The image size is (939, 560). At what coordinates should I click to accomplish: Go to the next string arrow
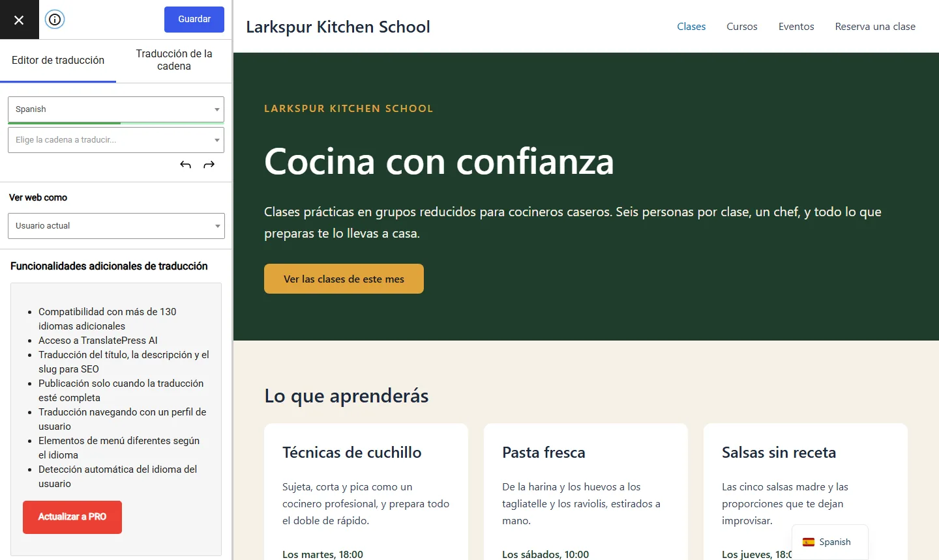point(209,165)
